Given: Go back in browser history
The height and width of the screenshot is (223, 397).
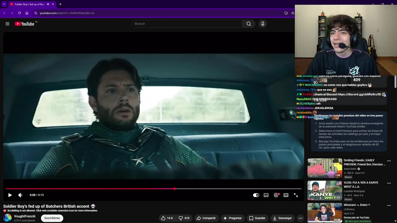Looking at the screenshot, I should pyautogui.click(x=4, y=13).
